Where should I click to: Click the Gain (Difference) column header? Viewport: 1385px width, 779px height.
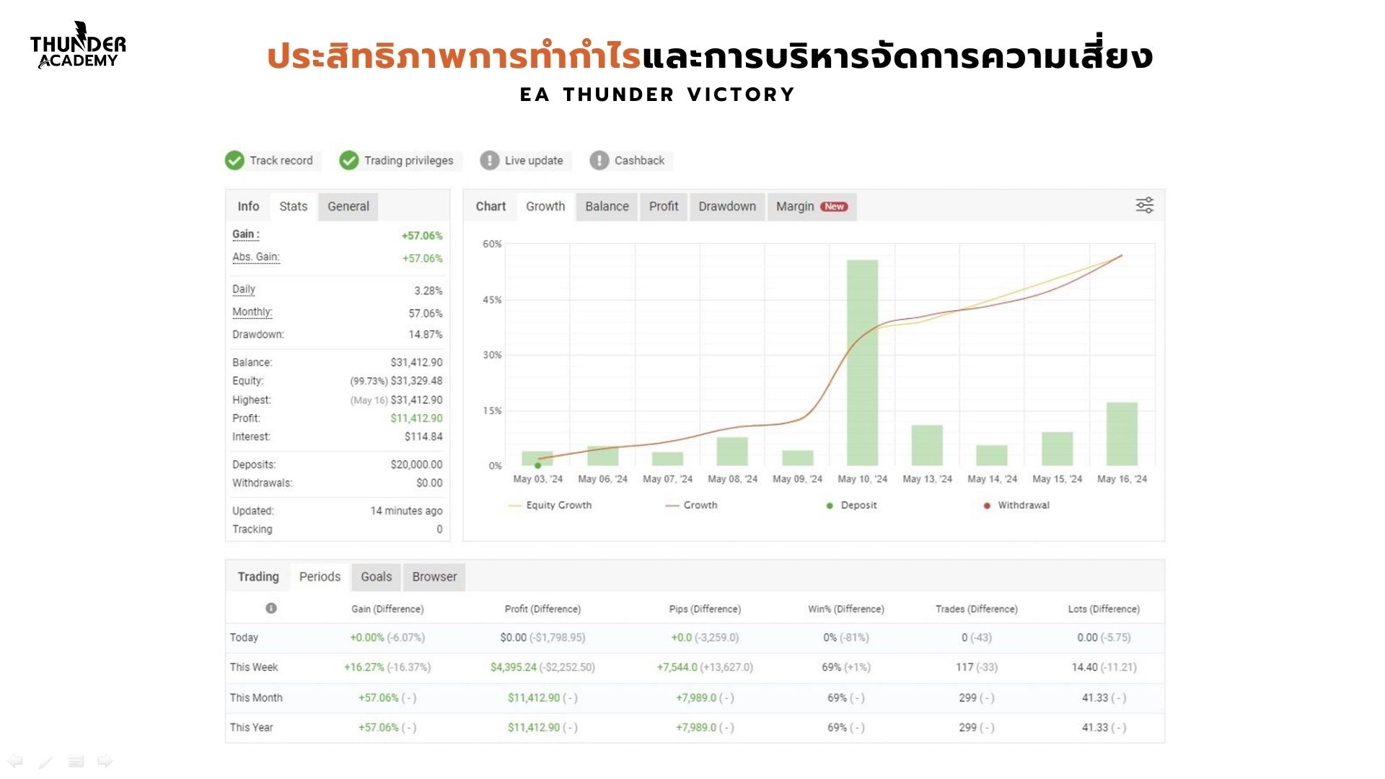pos(387,609)
